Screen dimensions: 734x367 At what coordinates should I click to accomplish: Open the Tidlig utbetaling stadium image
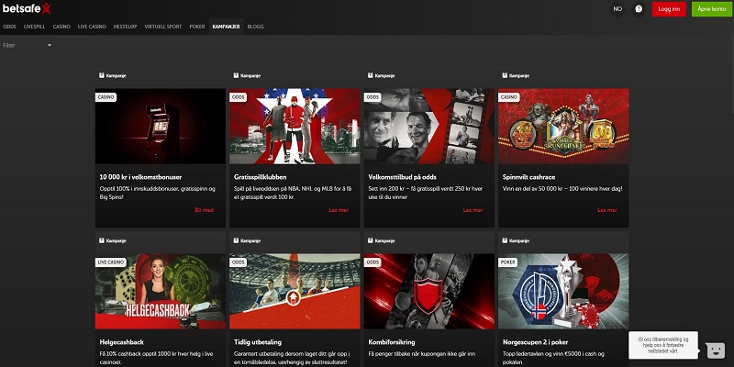(295, 291)
